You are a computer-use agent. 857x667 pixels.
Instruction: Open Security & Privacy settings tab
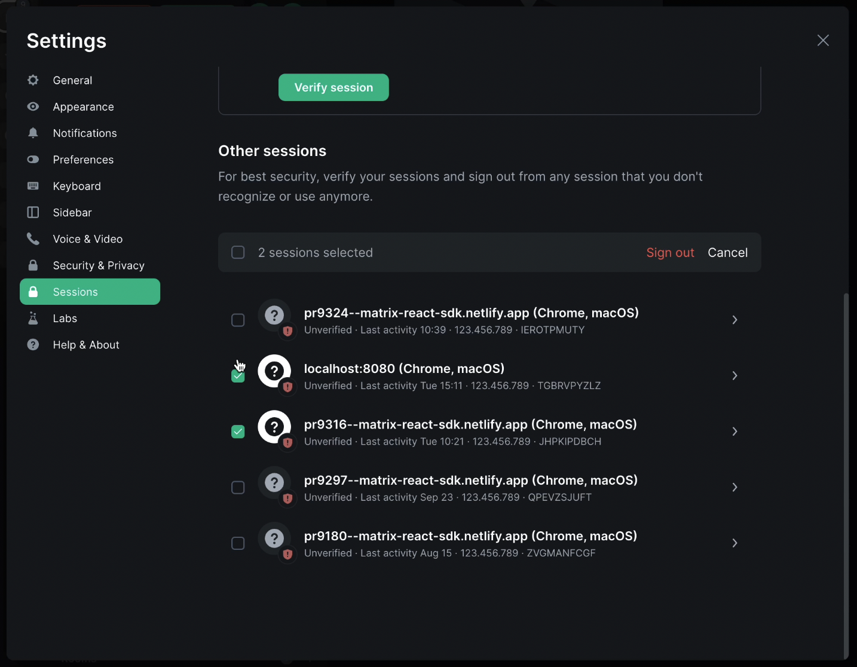pos(99,265)
